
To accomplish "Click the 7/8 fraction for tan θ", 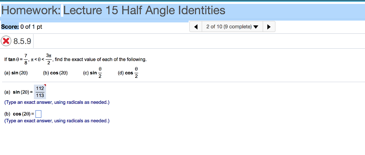I will coord(25,59).
